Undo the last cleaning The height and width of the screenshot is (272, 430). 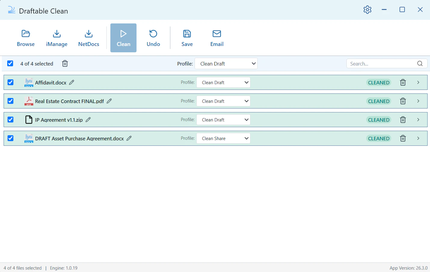[153, 38]
